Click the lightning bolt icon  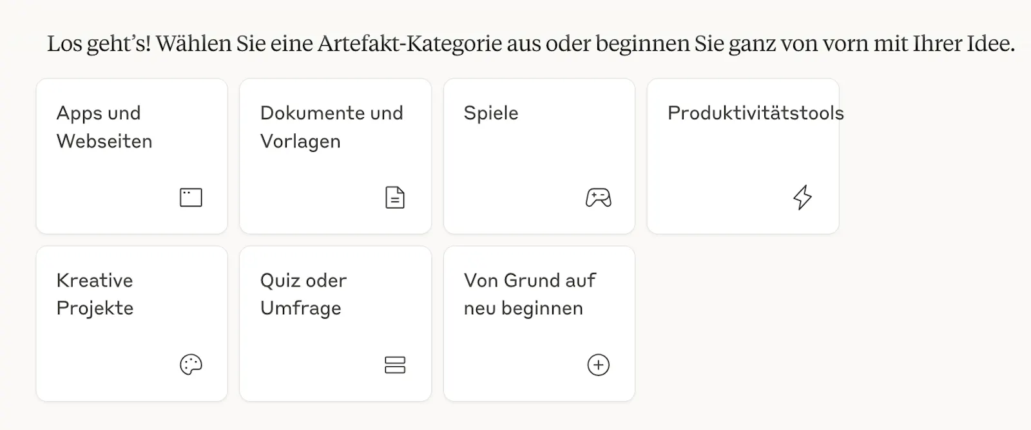(x=802, y=197)
